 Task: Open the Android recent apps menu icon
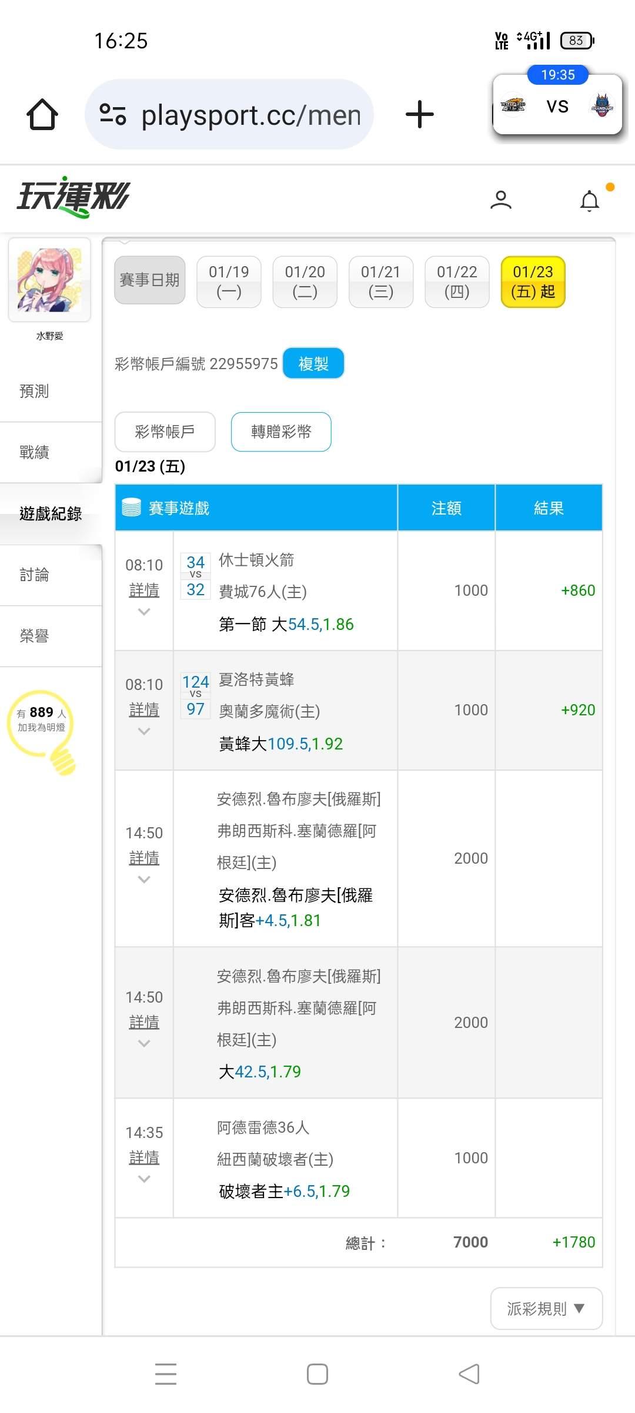(x=166, y=1374)
